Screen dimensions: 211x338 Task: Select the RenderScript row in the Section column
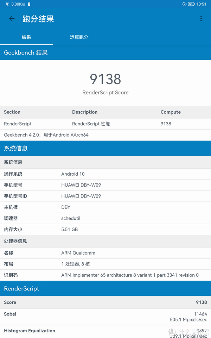coord(18,124)
